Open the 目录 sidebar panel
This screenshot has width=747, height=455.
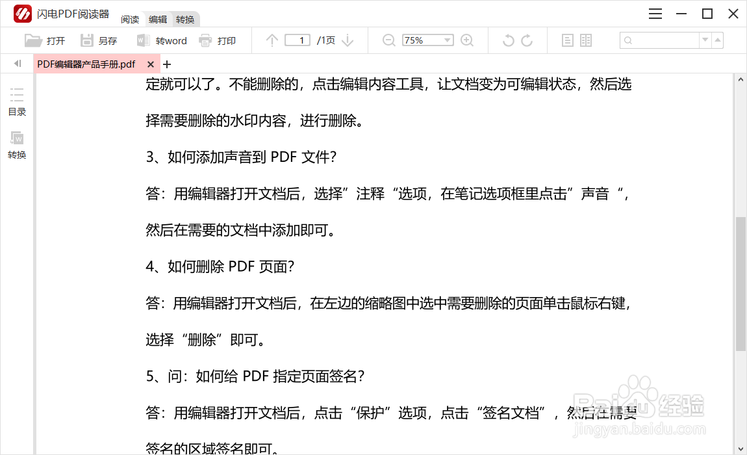17,101
